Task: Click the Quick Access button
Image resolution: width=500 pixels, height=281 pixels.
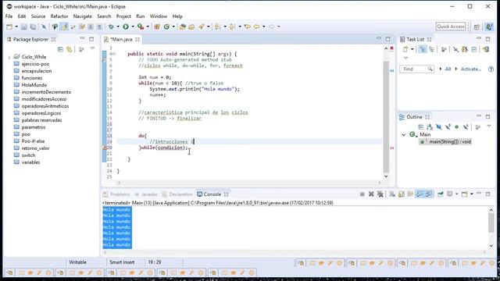Action: (x=450, y=27)
